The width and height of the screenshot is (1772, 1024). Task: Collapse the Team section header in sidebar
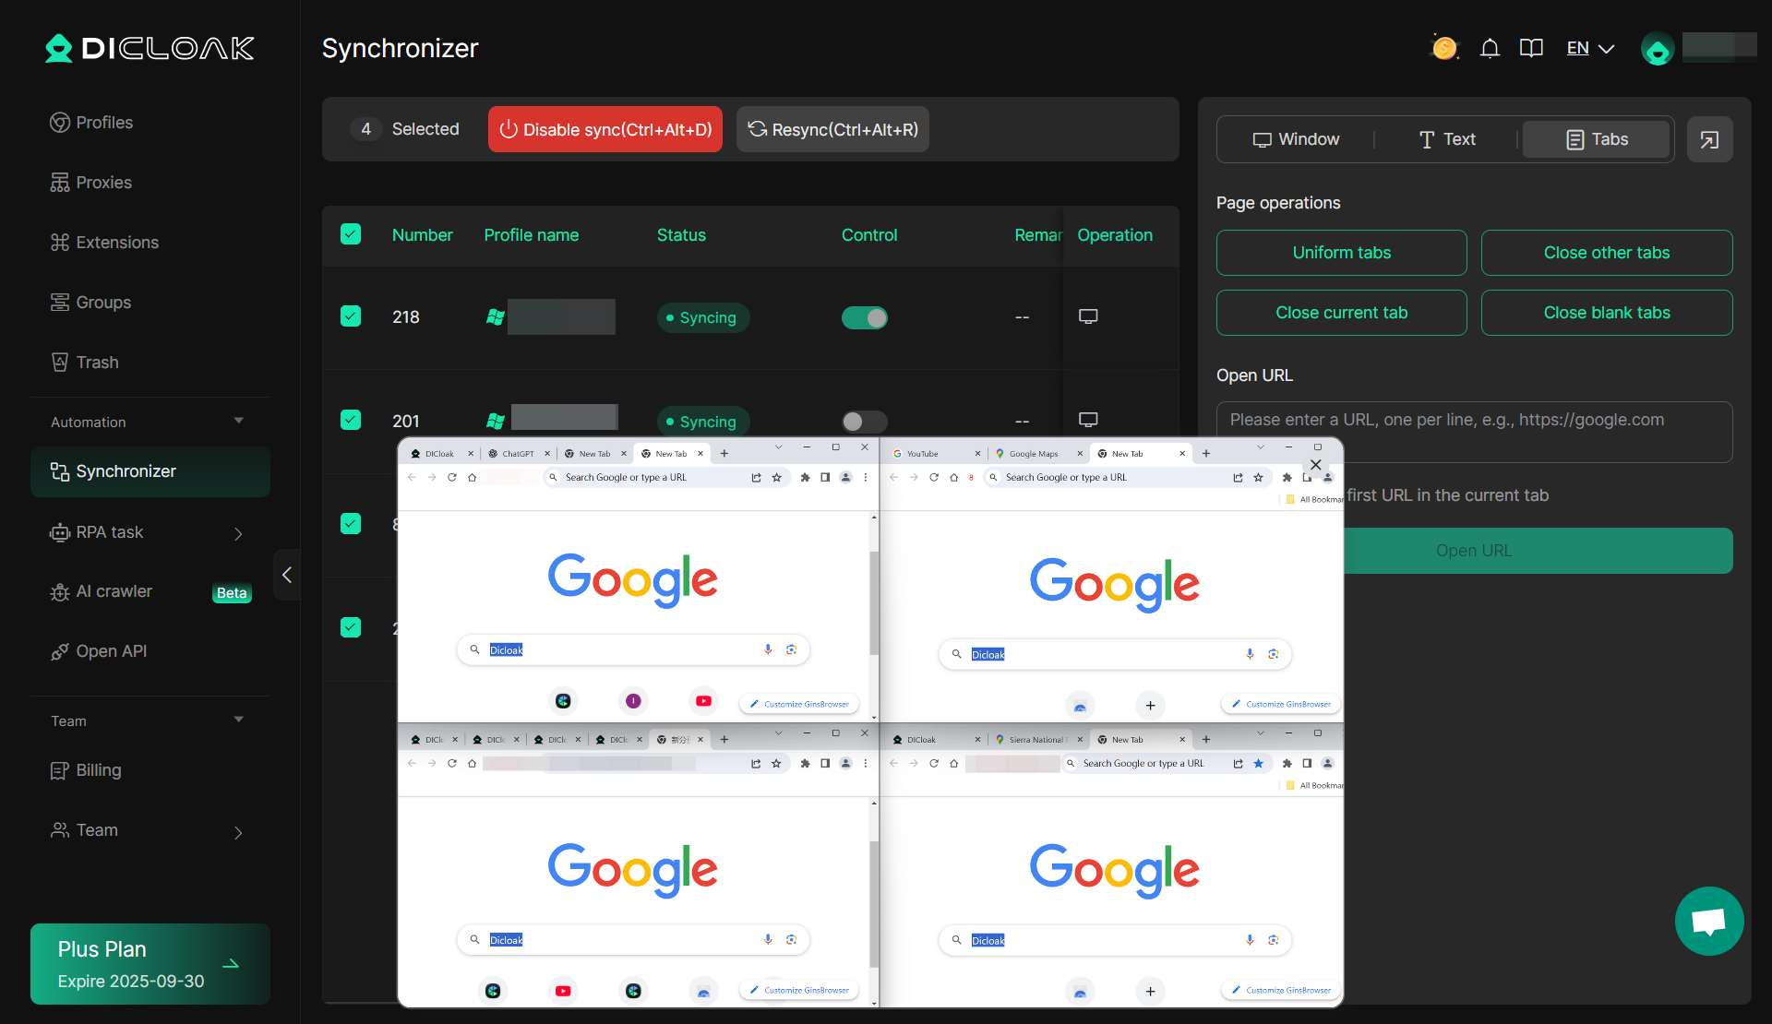(x=239, y=720)
